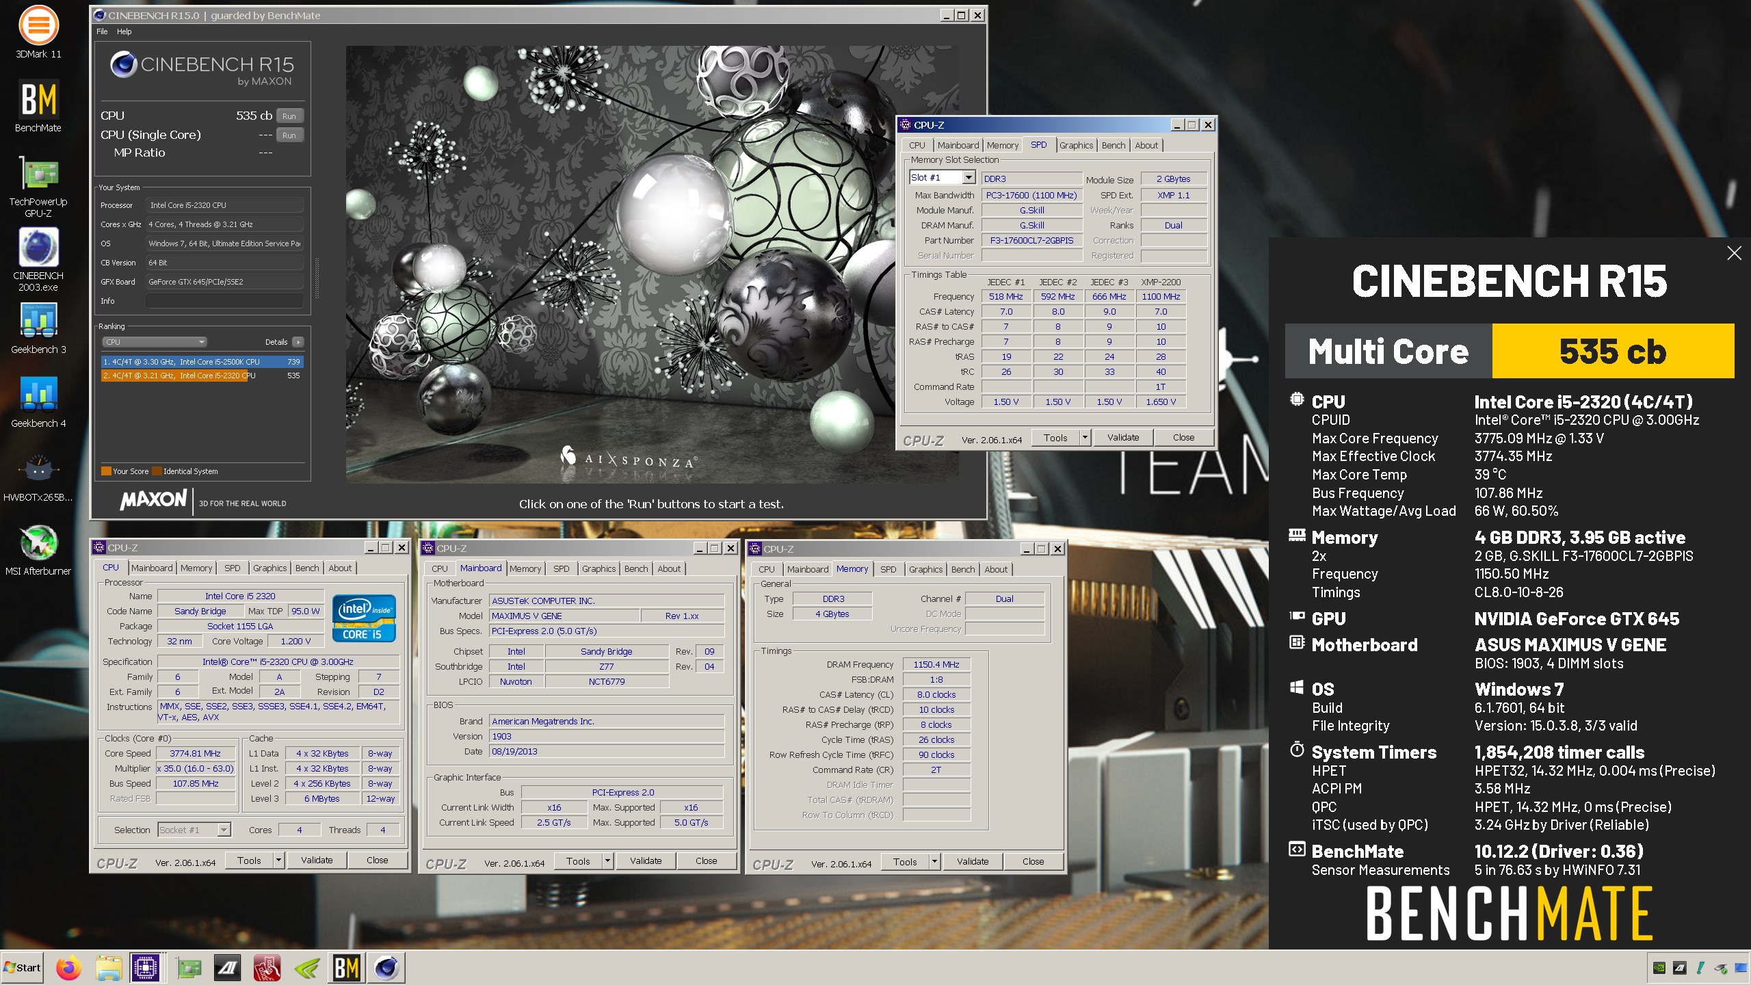Click the Cinebench sphere taskbar icon

[386, 968]
